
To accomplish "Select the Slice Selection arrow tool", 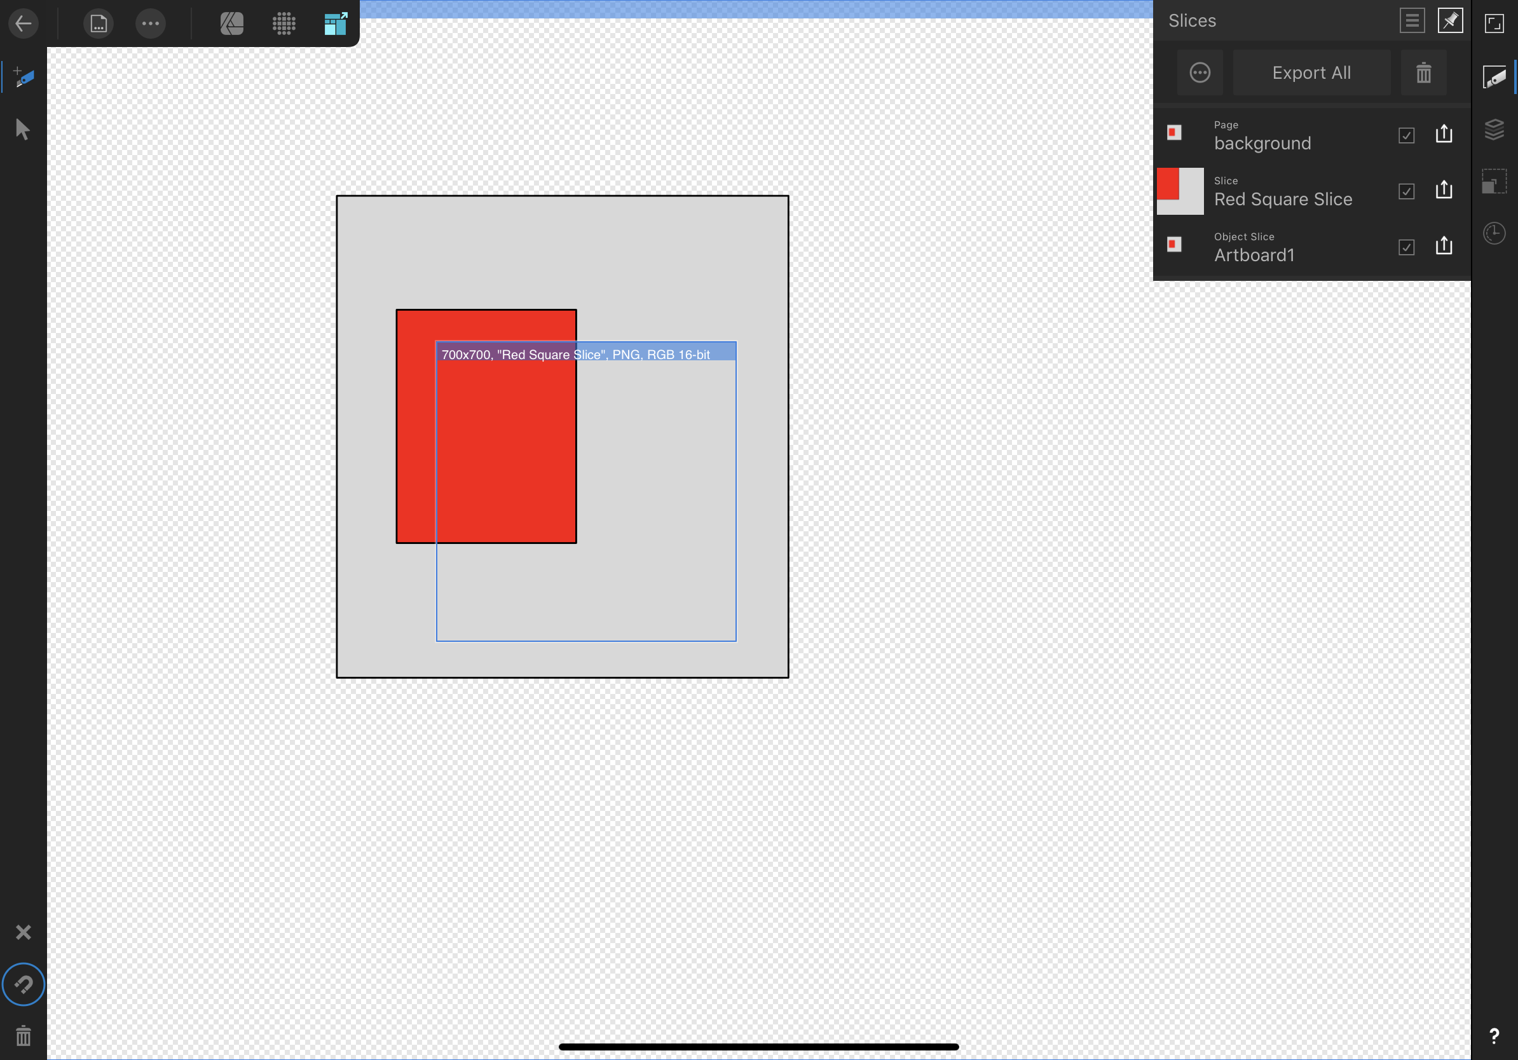I will tap(22, 129).
